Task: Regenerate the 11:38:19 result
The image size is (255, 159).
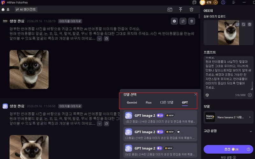Action: click(183, 21)
